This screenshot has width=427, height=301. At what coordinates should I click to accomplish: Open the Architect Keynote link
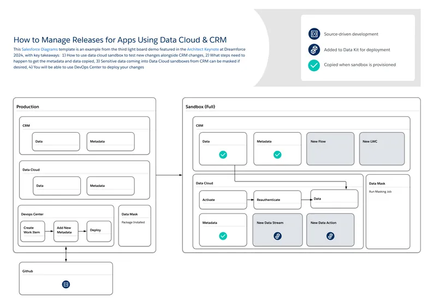[202, 50]
